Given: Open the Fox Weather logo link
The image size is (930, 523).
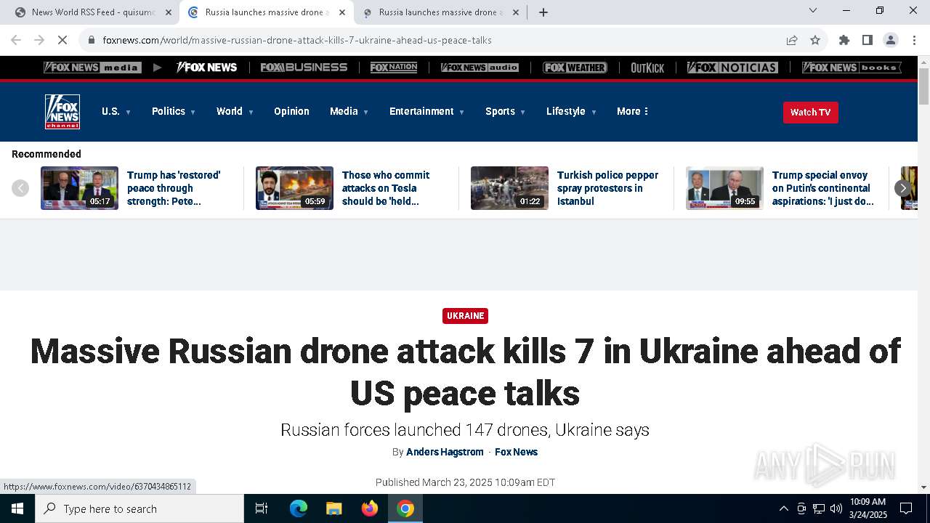Looking at the screenshot, I should (x=575, y=68).
